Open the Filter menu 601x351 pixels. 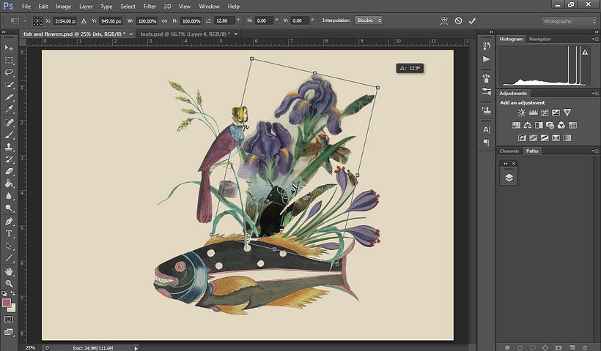[x=150, y=7]
